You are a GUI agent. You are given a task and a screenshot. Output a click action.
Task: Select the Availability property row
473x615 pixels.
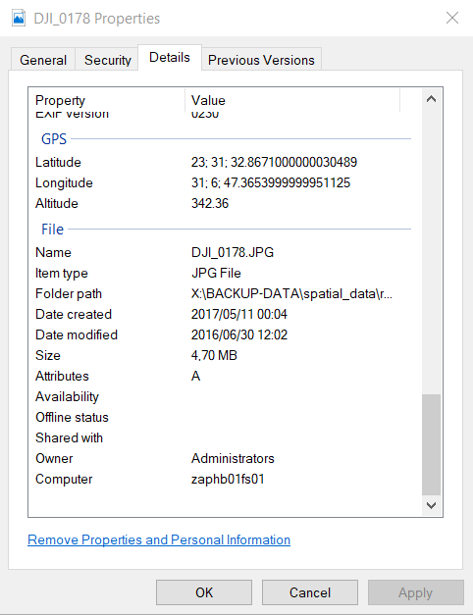pos(223,396)
